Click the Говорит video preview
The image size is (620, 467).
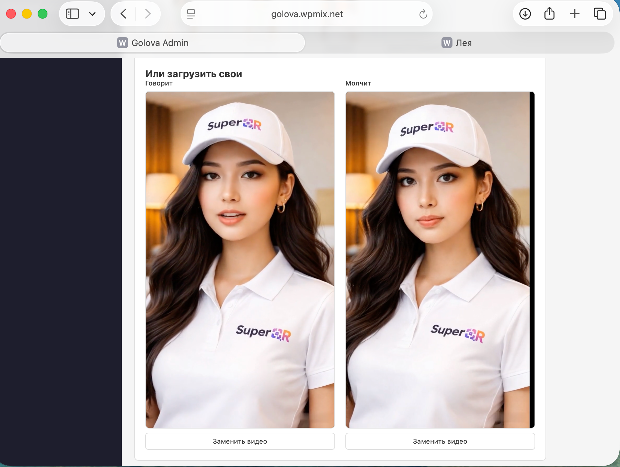point(240,260)
